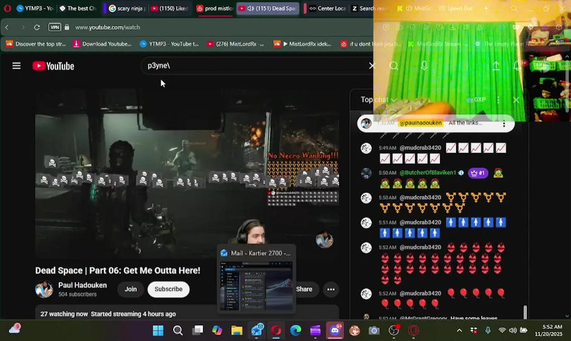Open YouTube hamburger guide menu
Image resolution: width=571 pixels, height=341 pixels.
pos(17,66)
